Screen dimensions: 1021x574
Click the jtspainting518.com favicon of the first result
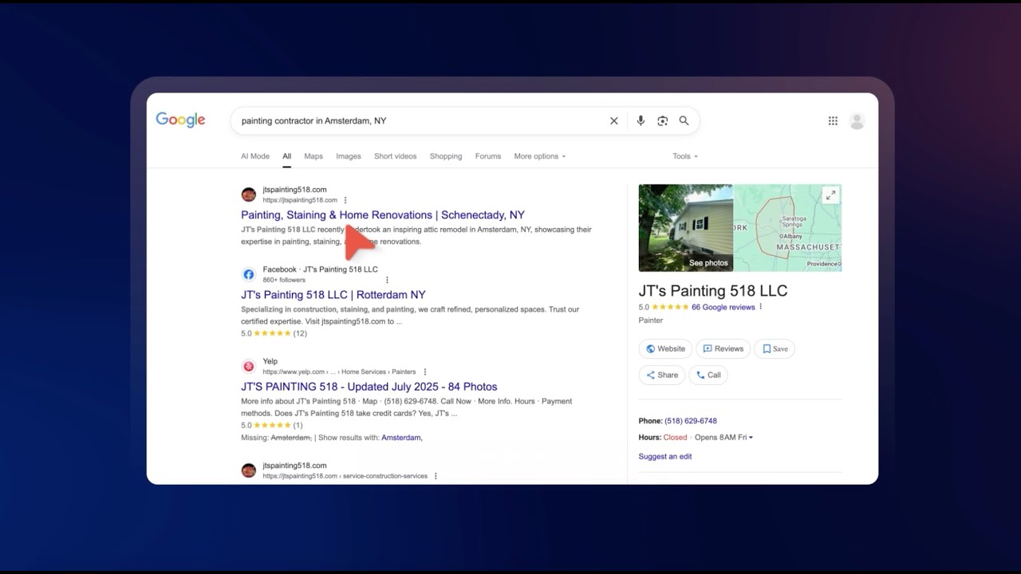[x=249, y=195]
